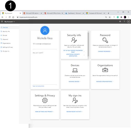Close the Microsoft Office Home tab

point(62,13)
